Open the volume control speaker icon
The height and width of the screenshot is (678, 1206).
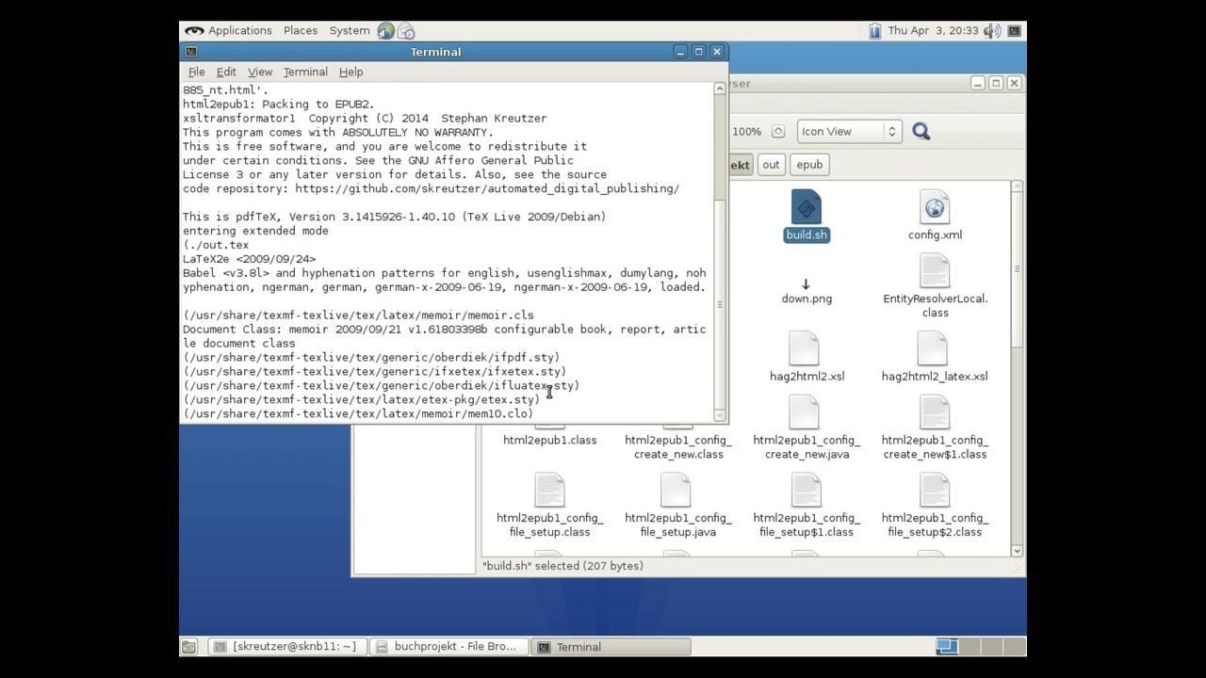coord(991,31)
